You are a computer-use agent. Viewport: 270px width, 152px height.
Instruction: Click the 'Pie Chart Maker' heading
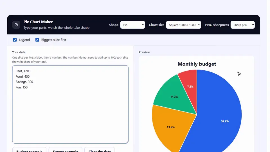pos(38,22)
